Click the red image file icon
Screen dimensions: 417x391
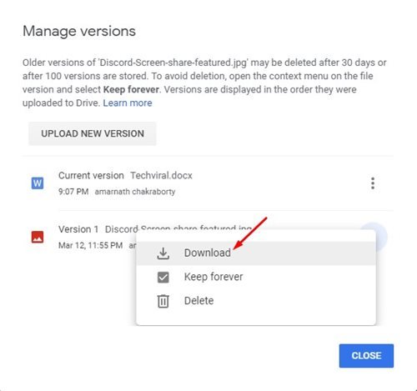pos(38,237)
